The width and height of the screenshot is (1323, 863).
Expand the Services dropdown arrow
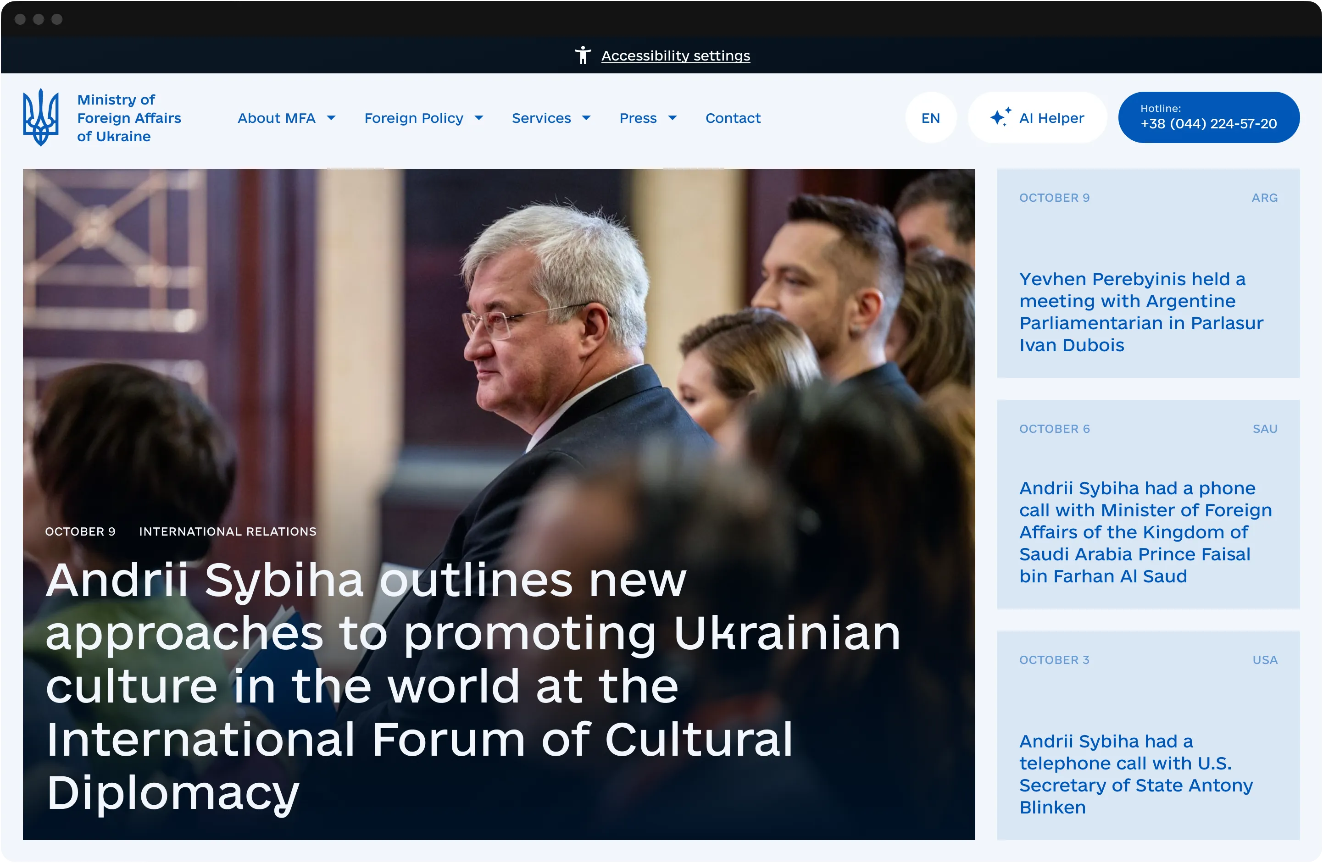point(586,118)
